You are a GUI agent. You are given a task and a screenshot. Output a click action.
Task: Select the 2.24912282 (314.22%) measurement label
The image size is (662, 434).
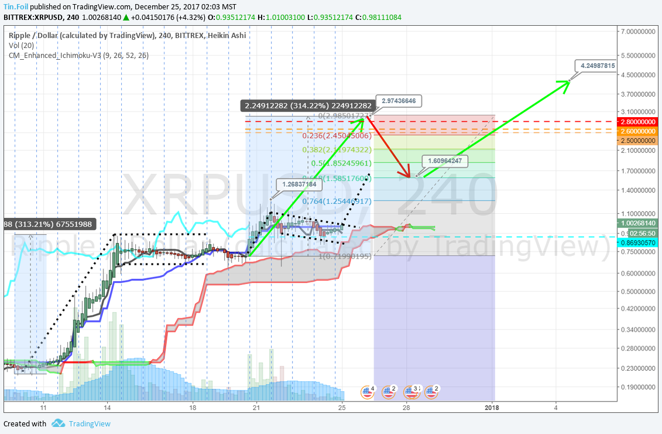[308, 105]
